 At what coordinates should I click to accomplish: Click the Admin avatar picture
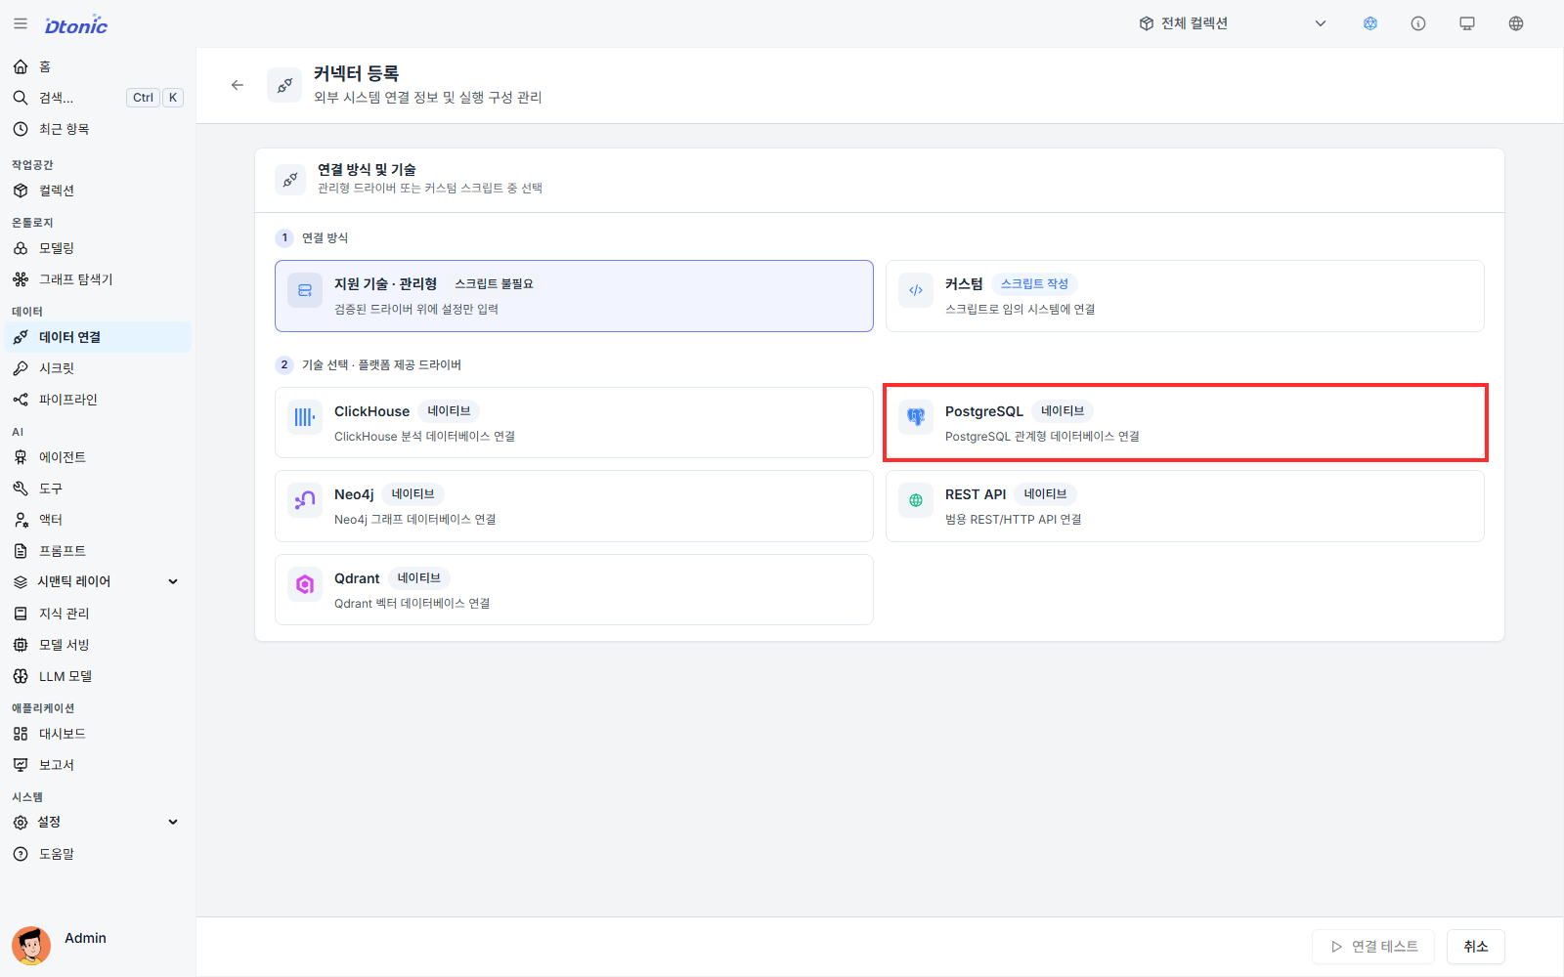(x=31, y=946)
